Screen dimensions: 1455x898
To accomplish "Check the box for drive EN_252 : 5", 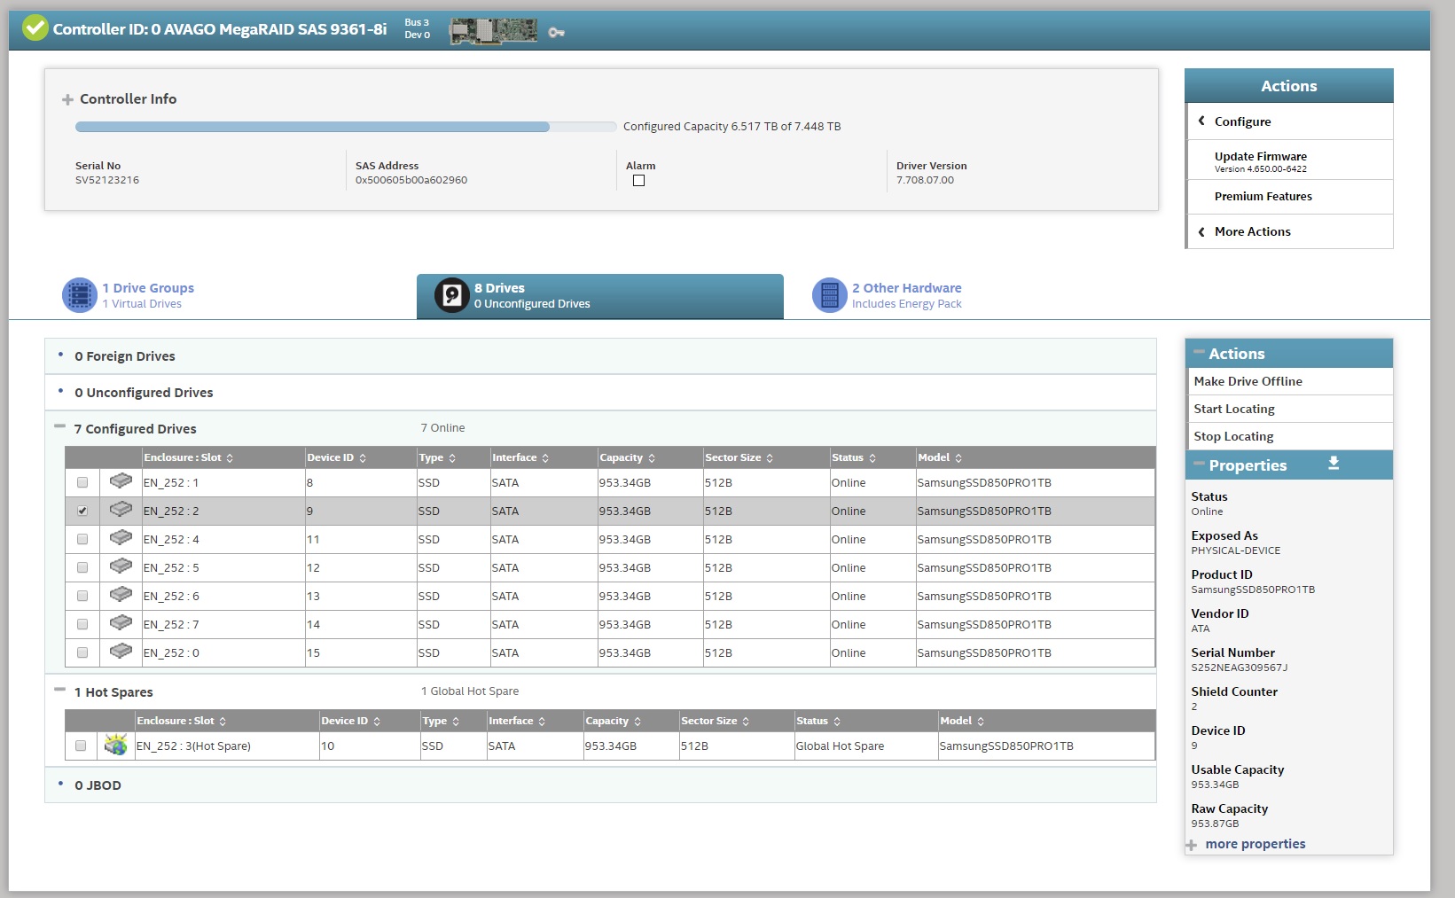I will pyautogui.click(x=82, y=567).
